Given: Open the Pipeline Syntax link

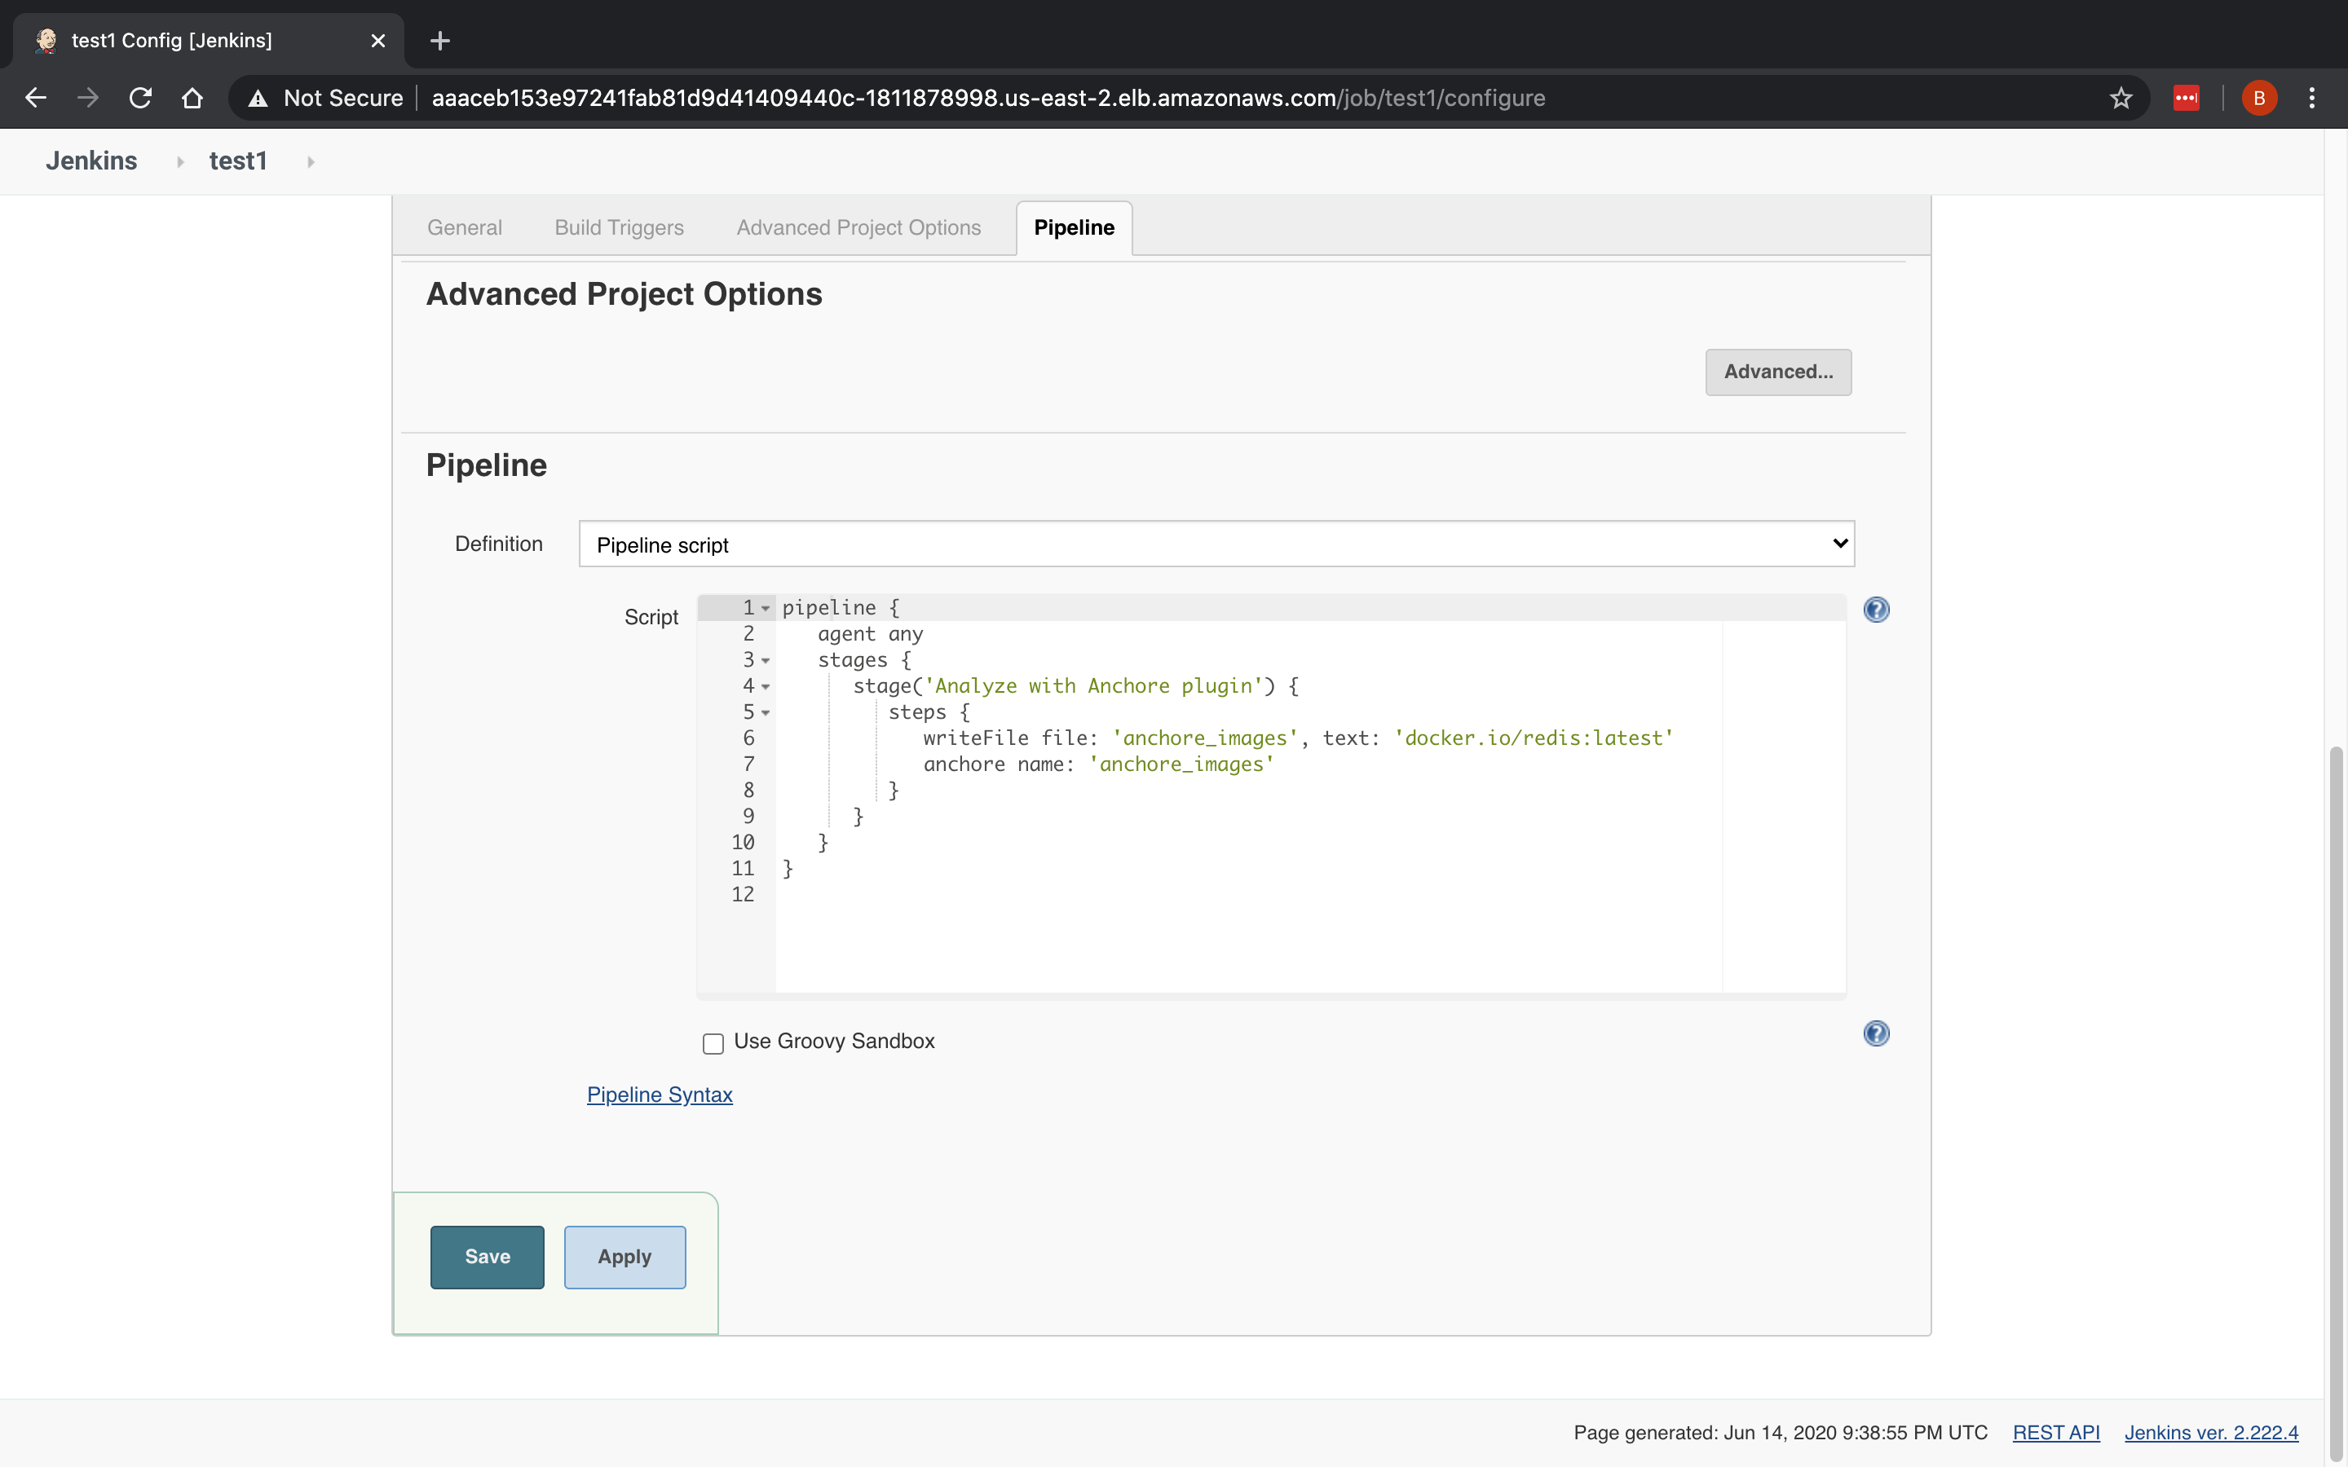Looking at the screenshot, I should pyautogui.click(x=660, y=1095).
